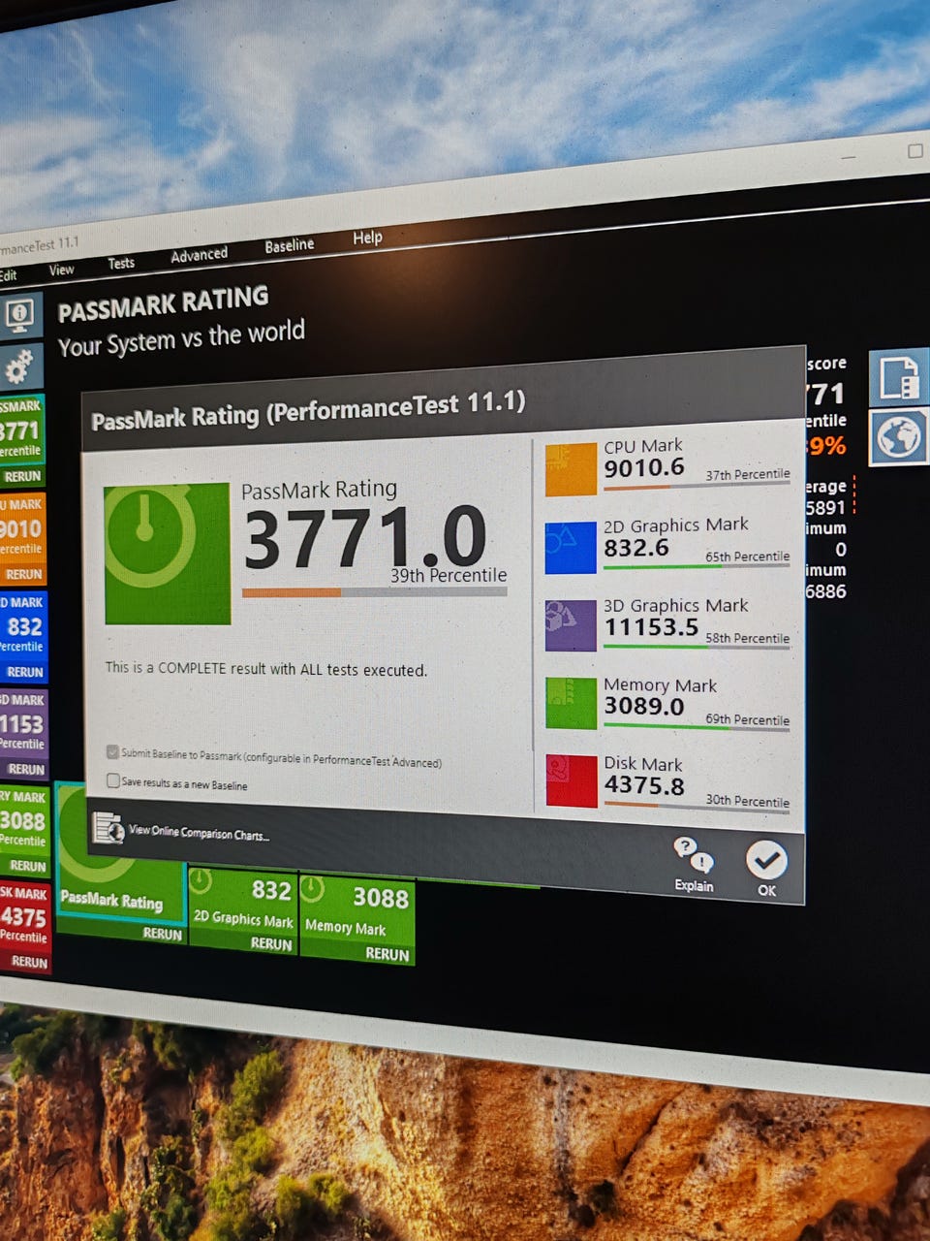The image size is (930, 1241).
Task: Open View Online Comparison Charts link
Action: coord(199,832)
